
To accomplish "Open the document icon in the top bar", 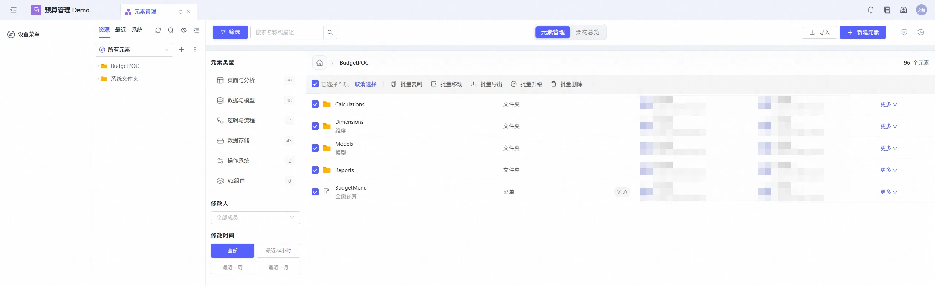I will [887, 10].
